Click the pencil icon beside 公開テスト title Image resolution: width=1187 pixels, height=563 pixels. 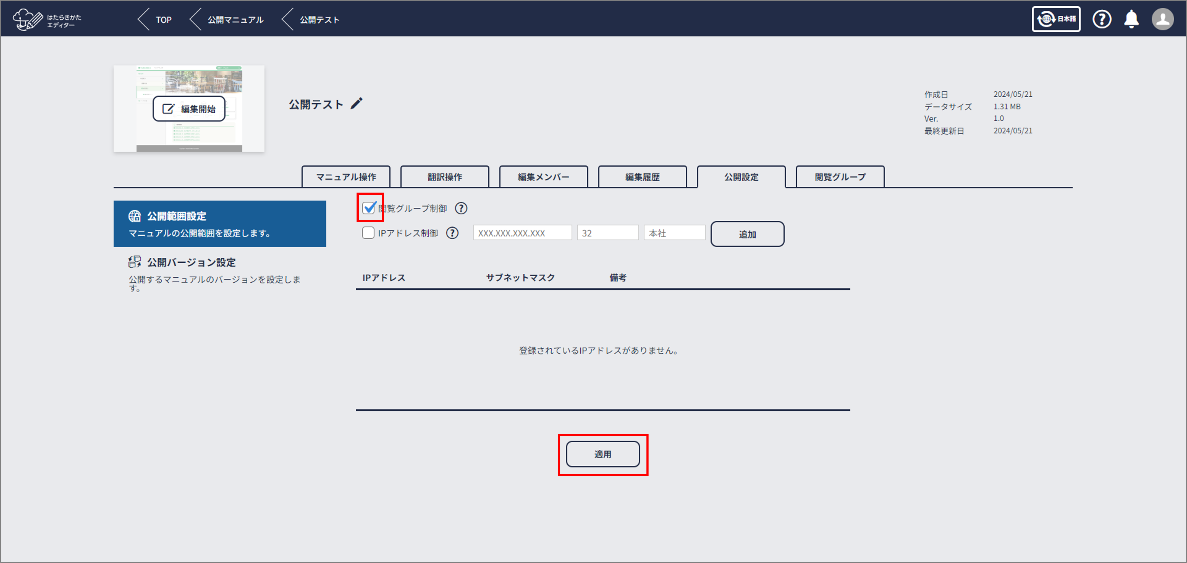356,104
